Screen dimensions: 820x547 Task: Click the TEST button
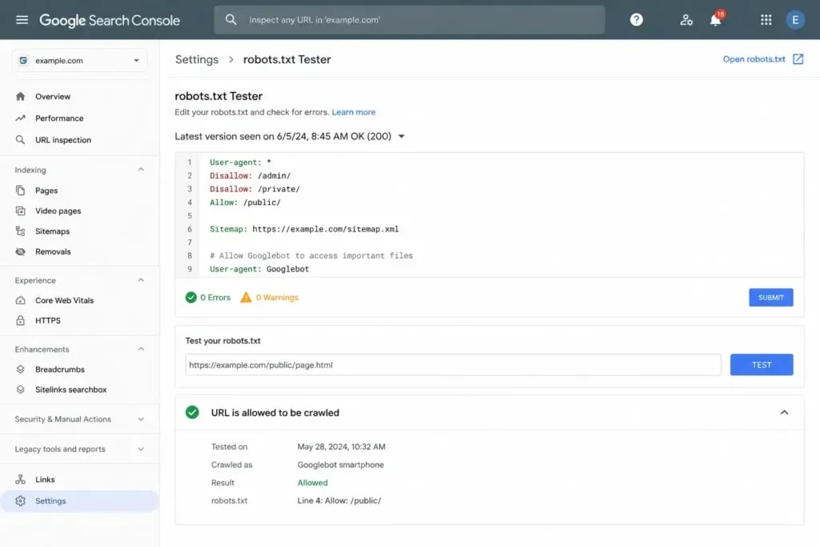click(x=762, y=364)
